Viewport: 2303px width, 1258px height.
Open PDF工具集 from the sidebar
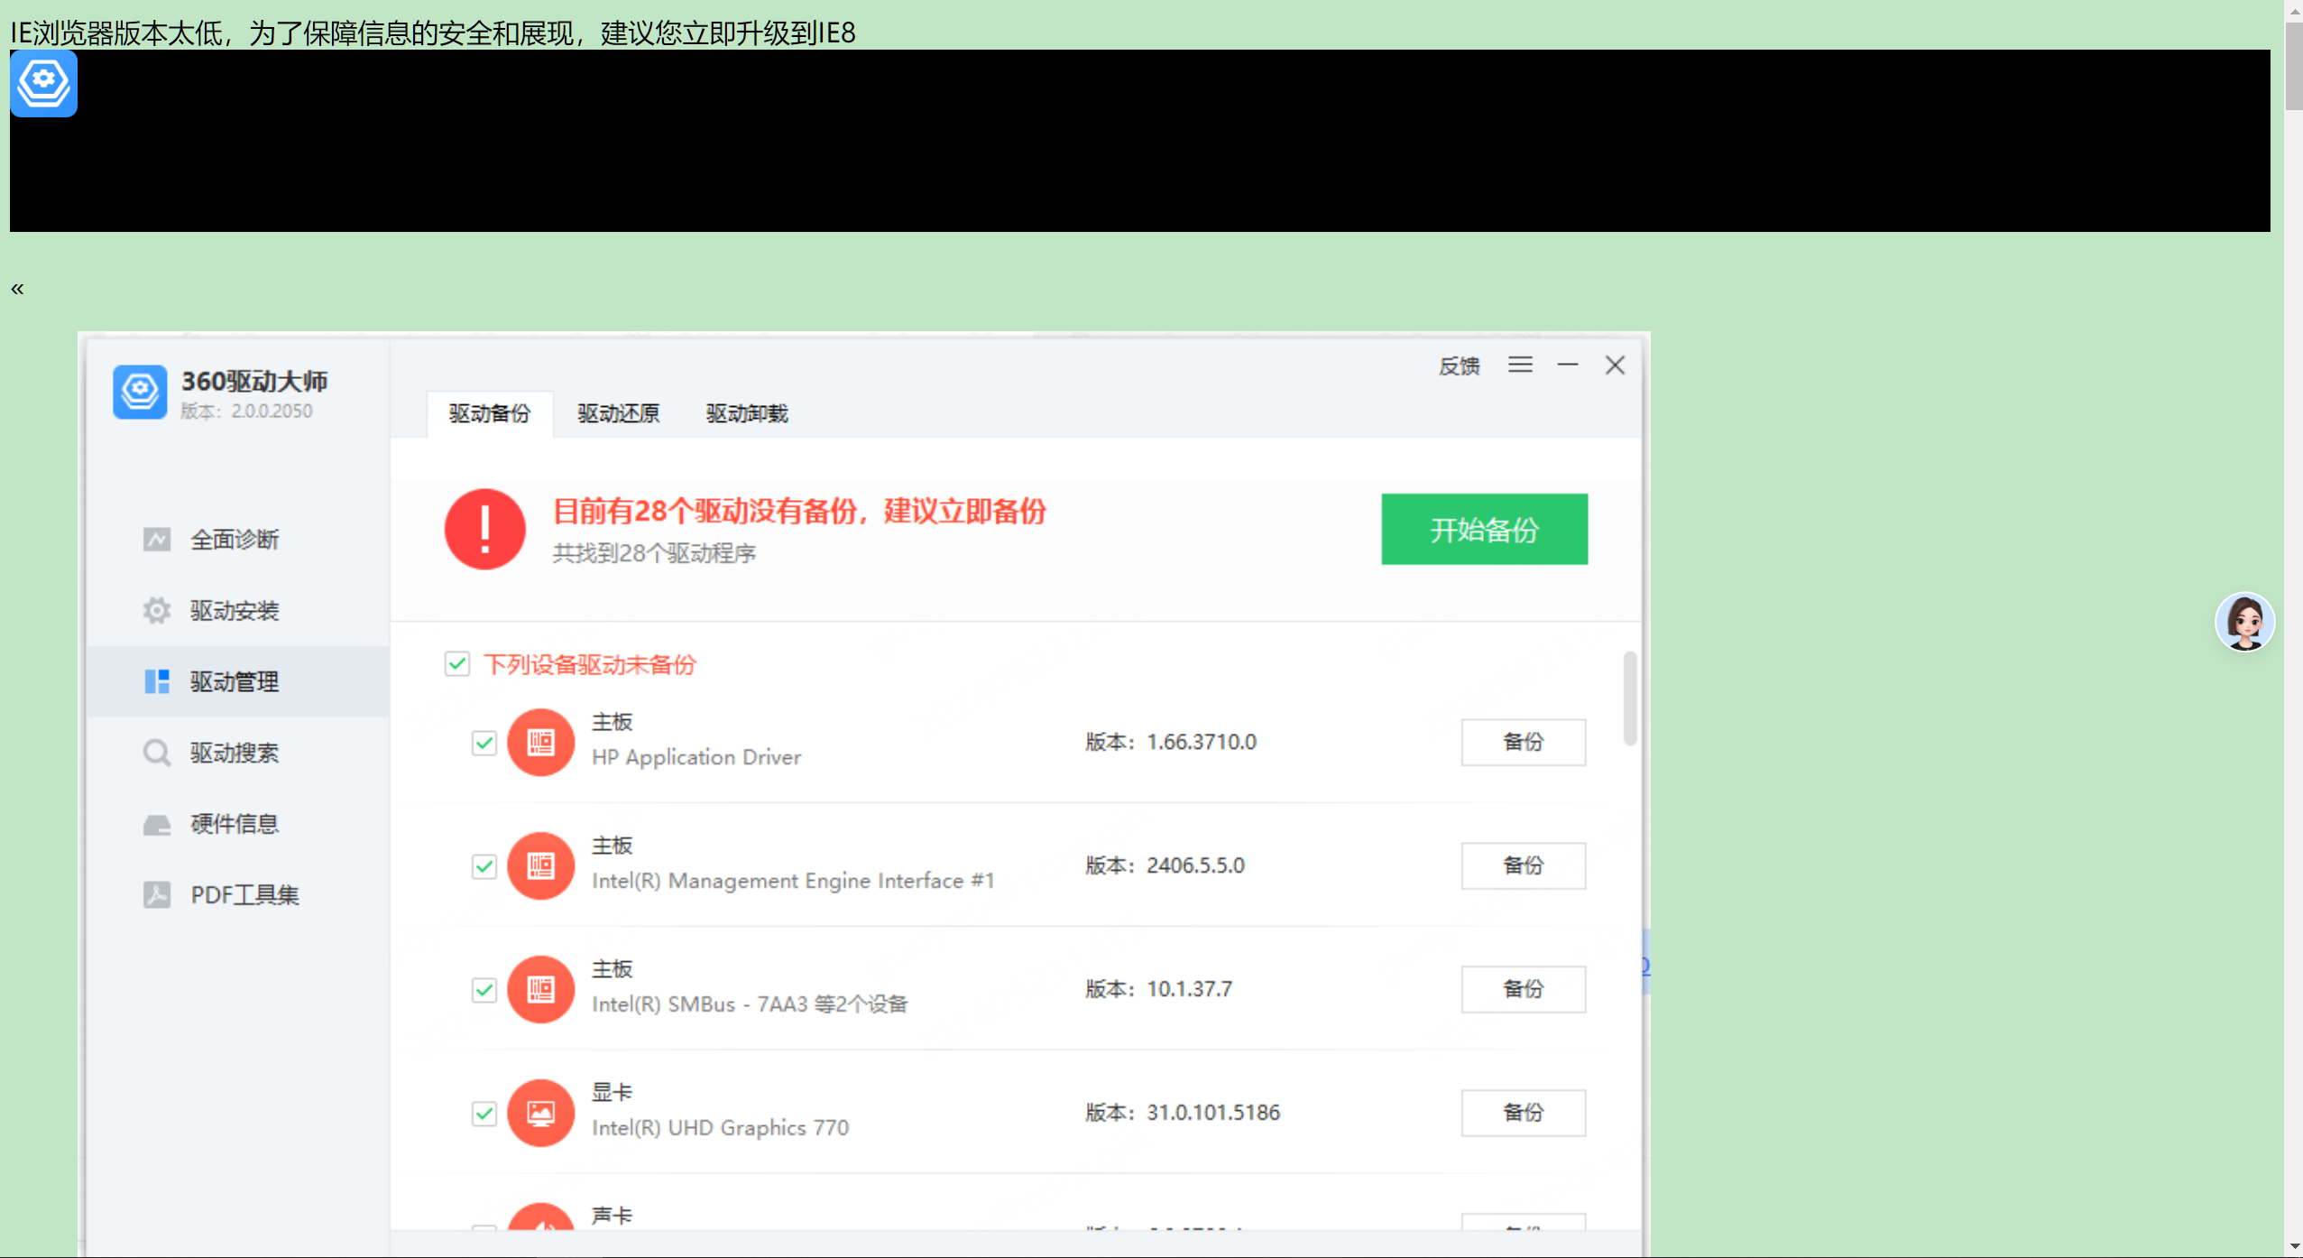244,895
